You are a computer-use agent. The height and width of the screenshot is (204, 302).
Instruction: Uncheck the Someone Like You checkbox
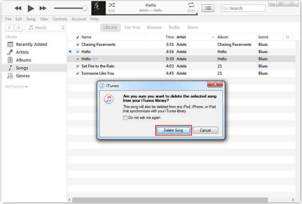78,73
